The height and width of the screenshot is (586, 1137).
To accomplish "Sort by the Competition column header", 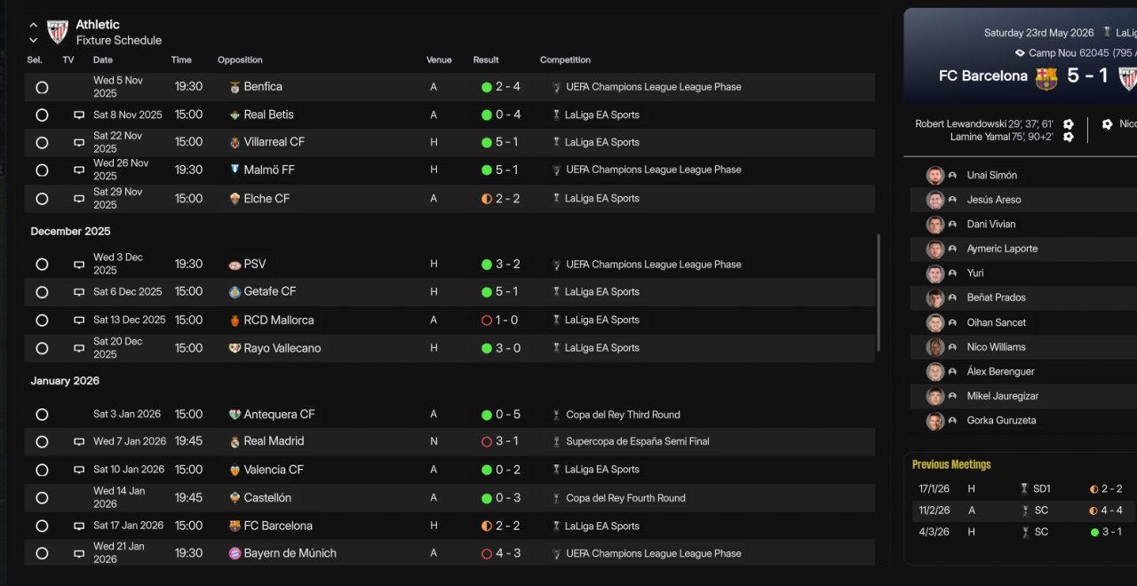I will (x=565, y=60).
